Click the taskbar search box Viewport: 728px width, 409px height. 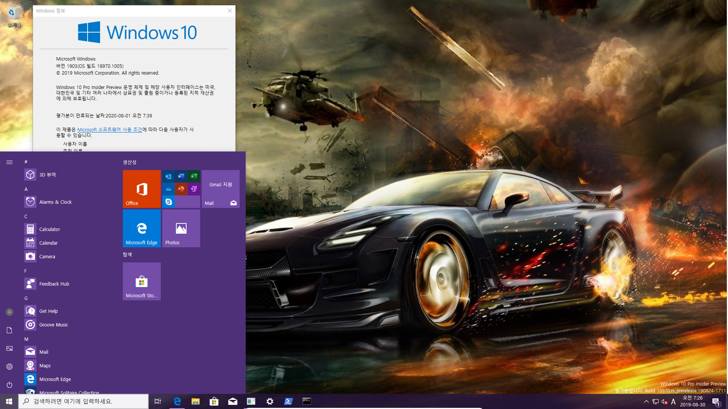[83, 401]
